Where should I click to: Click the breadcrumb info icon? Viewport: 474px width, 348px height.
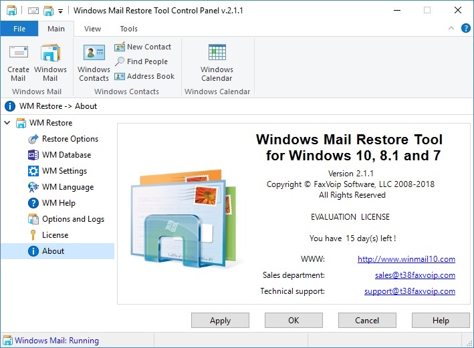click(x=9, y=106)
